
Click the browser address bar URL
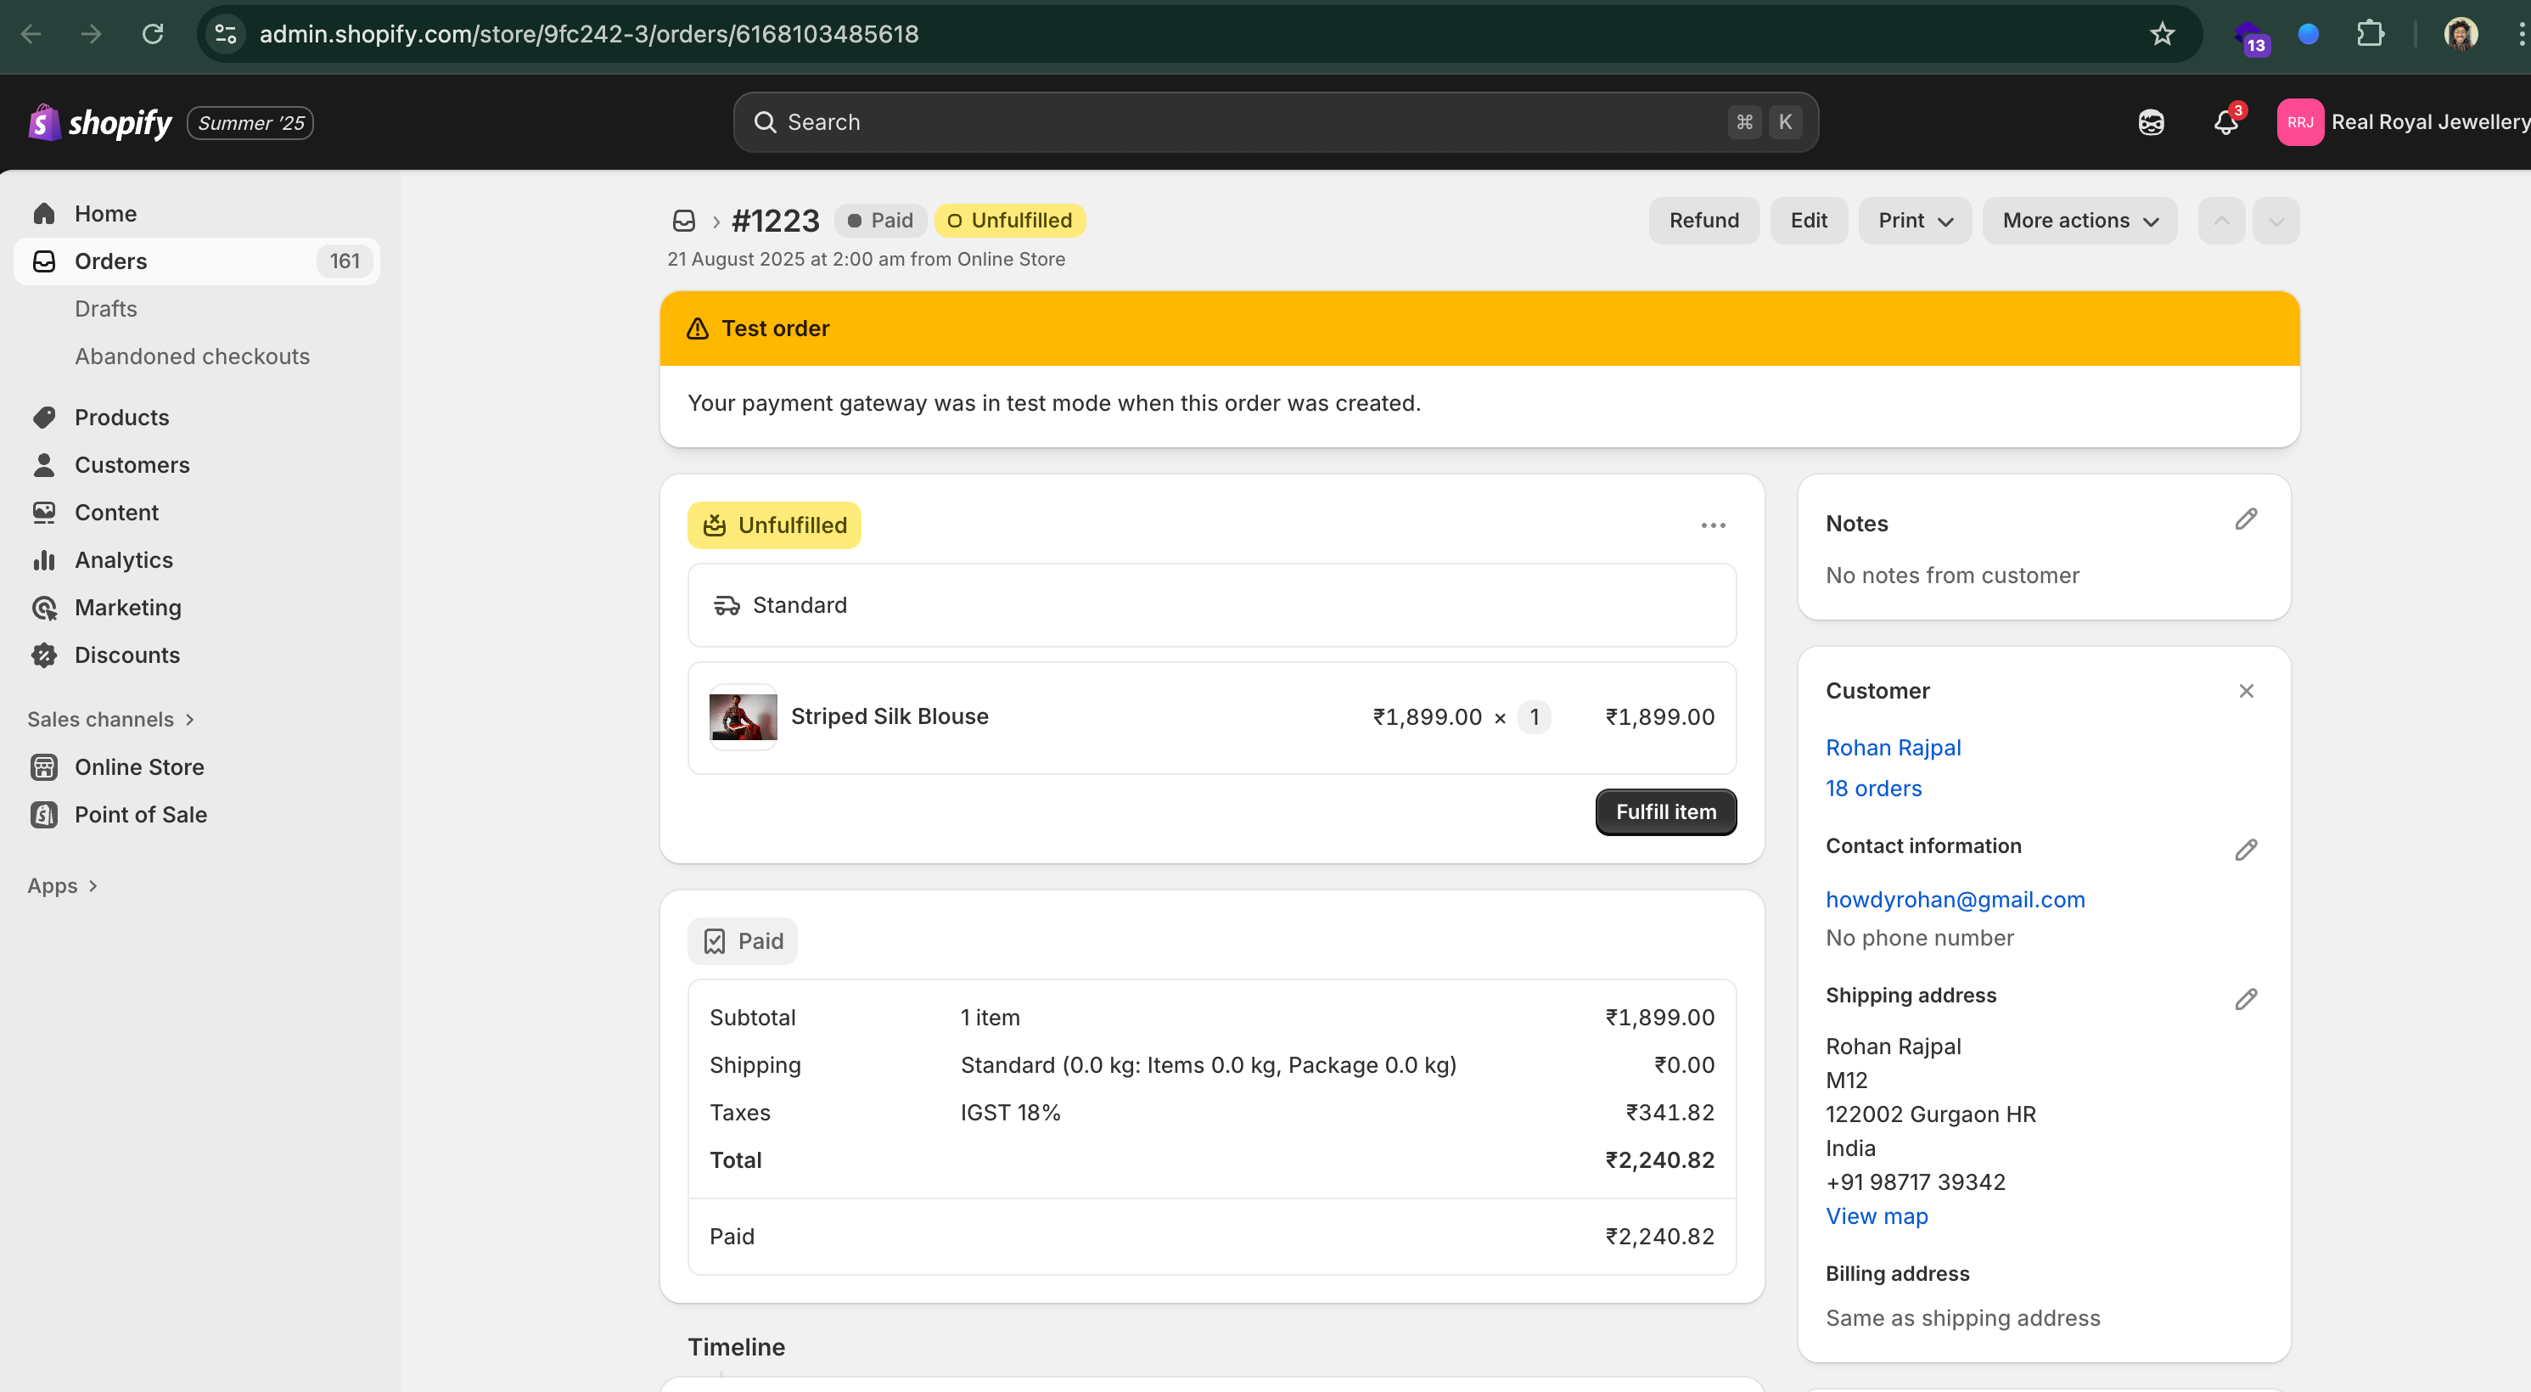(x=588, y=35)
